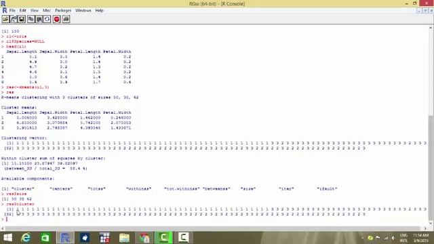434x244 pixels.
Task: Open the Misc menu
Action: point(47,11)
